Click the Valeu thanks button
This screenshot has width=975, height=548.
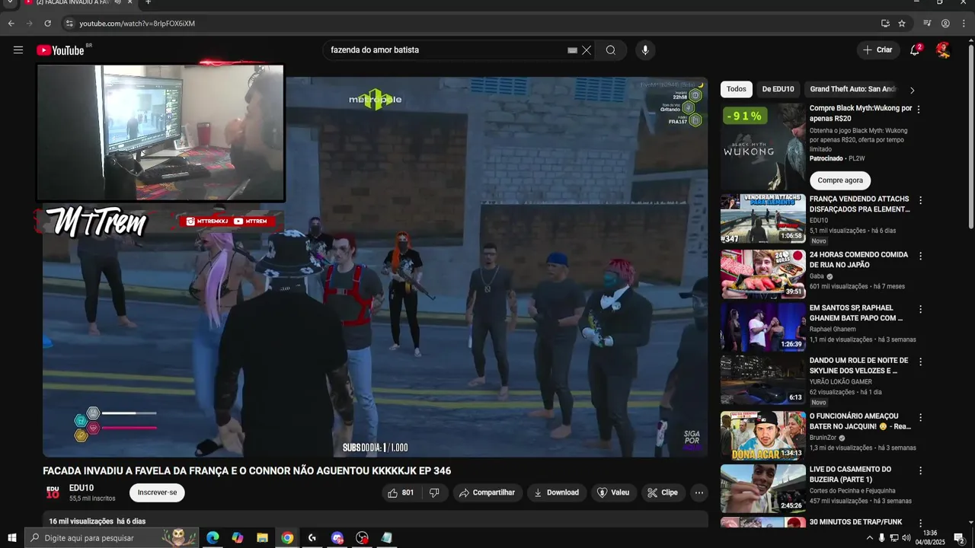pos(614,492)
